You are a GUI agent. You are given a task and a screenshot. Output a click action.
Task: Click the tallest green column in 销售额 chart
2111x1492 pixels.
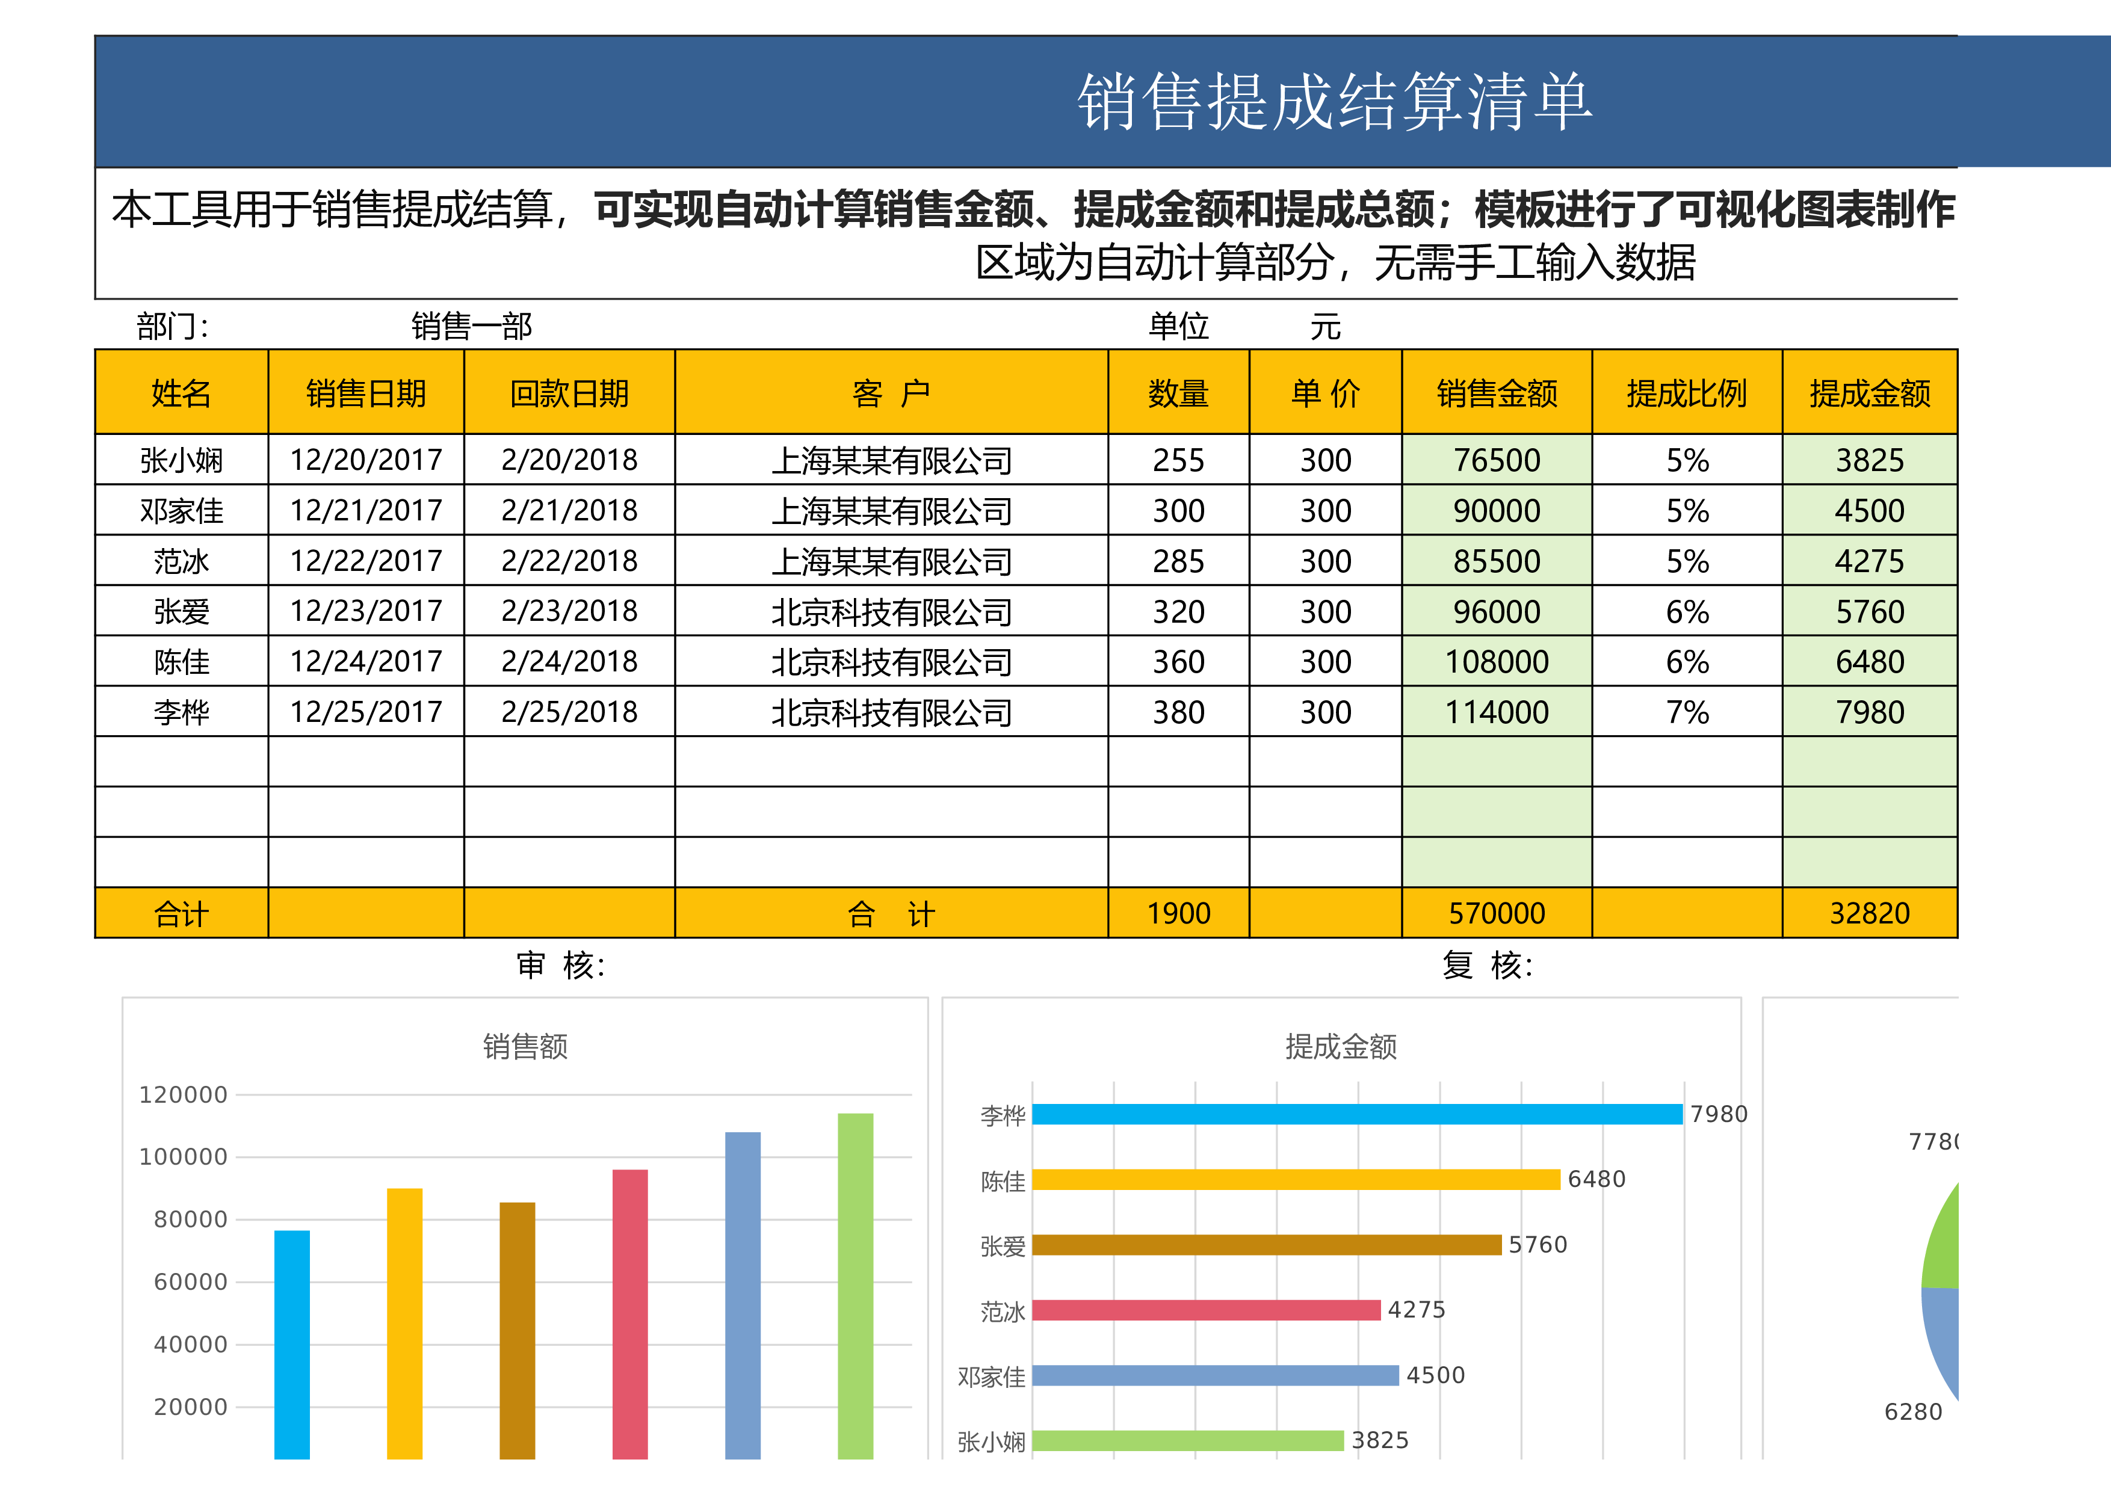(x=855, y=1287)
